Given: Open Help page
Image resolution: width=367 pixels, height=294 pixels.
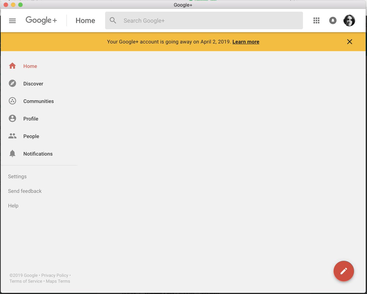Looking at the screenshot, I should (x=13, y=206).
